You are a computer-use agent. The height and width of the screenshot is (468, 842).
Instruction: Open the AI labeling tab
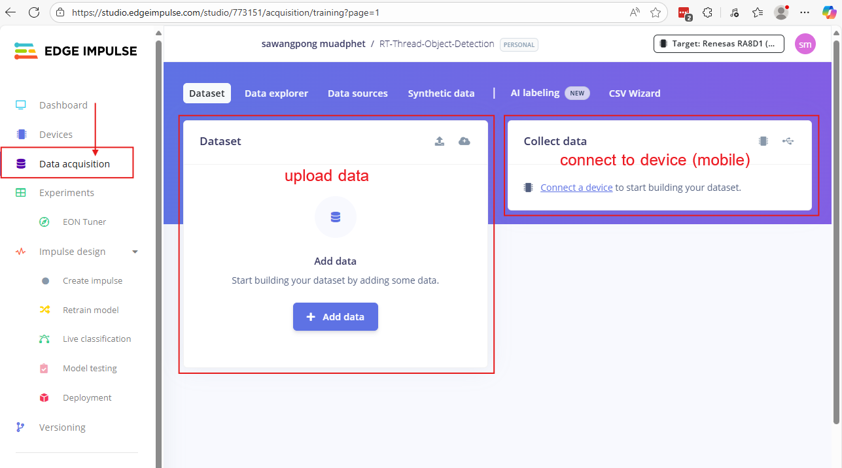click(535, 93)
